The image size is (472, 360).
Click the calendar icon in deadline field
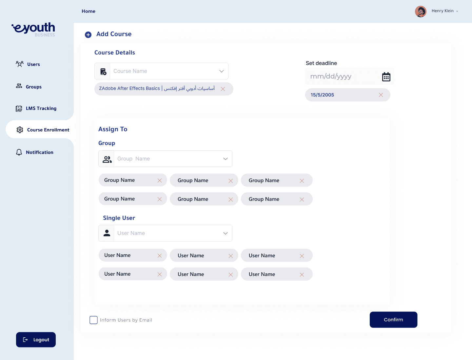(x=386, y=77)
